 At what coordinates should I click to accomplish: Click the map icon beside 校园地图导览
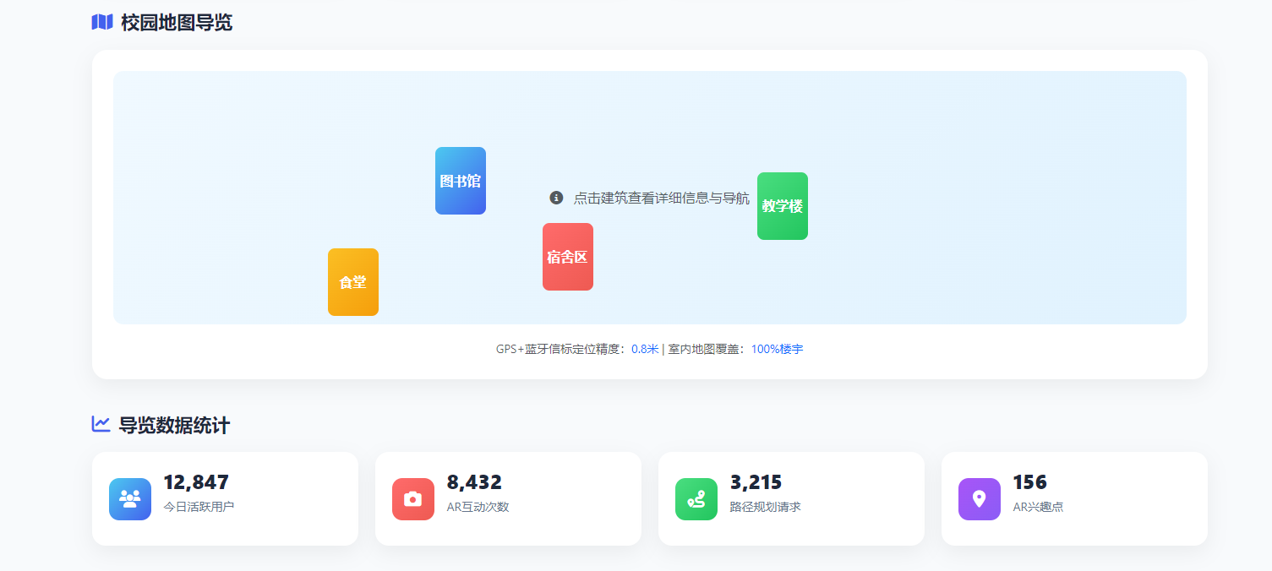pos(102,23)
